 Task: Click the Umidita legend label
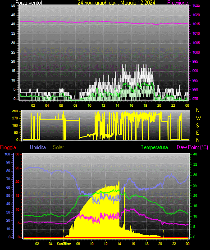tap(38, 147)
